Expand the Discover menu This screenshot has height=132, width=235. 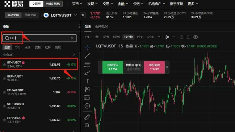tap(92, 4)
